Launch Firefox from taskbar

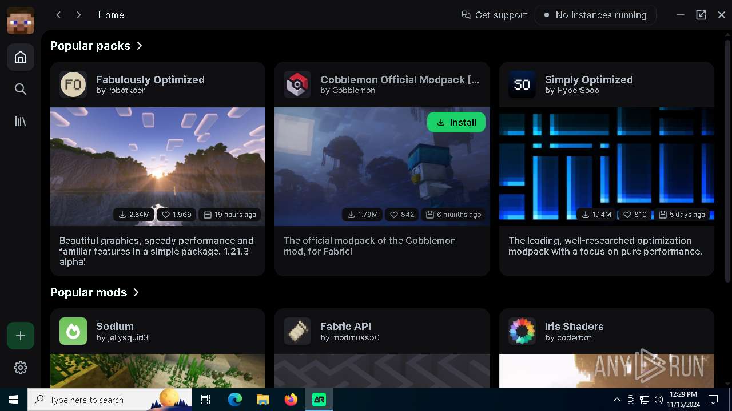[291, 400]
